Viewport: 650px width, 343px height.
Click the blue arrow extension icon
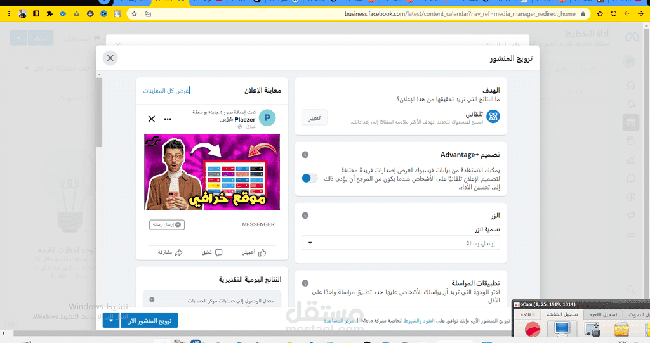[x=103, y=14]
